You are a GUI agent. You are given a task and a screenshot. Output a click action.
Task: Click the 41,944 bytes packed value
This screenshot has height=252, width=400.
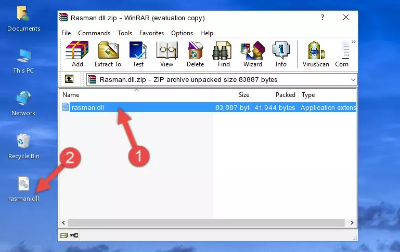pyautogui.click(x=275, y=107)
